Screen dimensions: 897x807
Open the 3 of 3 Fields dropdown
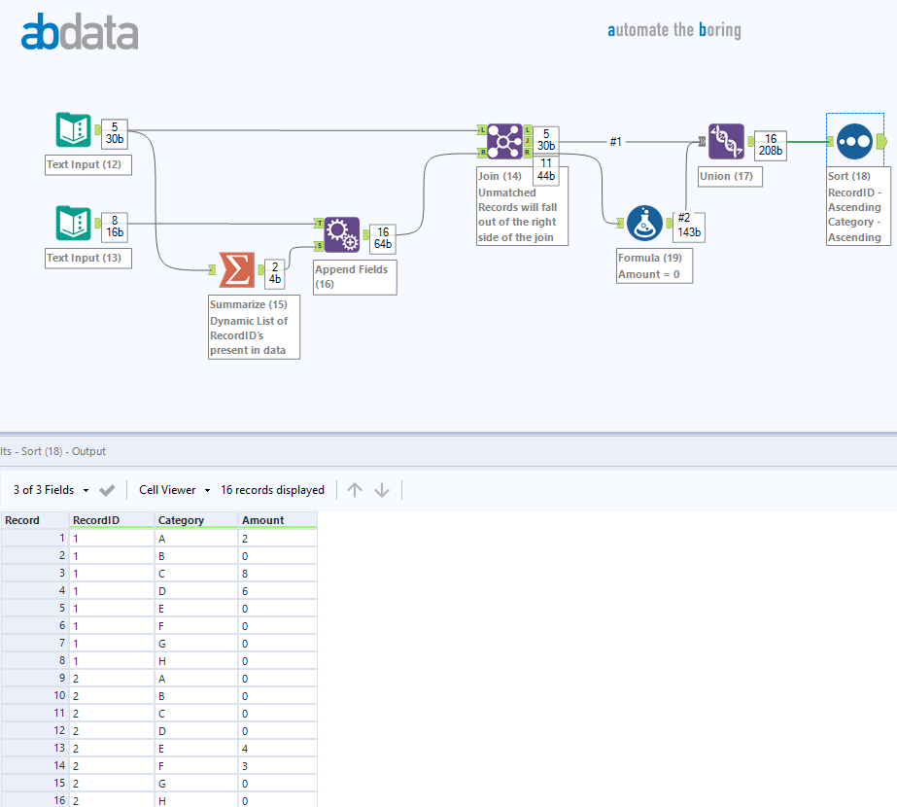pos(52,490)
